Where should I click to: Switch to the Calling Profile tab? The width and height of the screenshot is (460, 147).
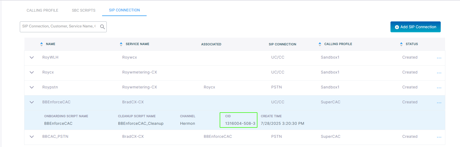click(x=42, y=10)
